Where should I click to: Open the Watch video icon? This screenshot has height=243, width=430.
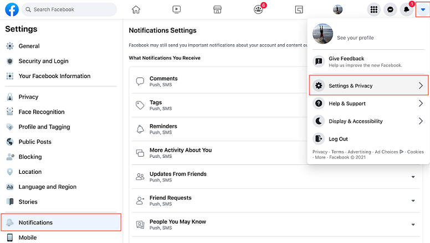(x=177, y=9)
